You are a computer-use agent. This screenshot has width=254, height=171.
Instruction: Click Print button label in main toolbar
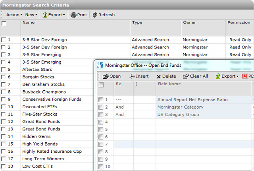pos(82,15)
